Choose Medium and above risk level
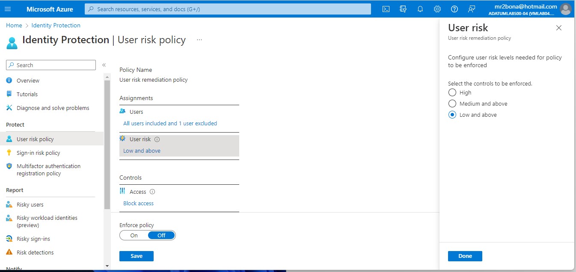Viewport: 576px width, 272px height. point(452,103)
